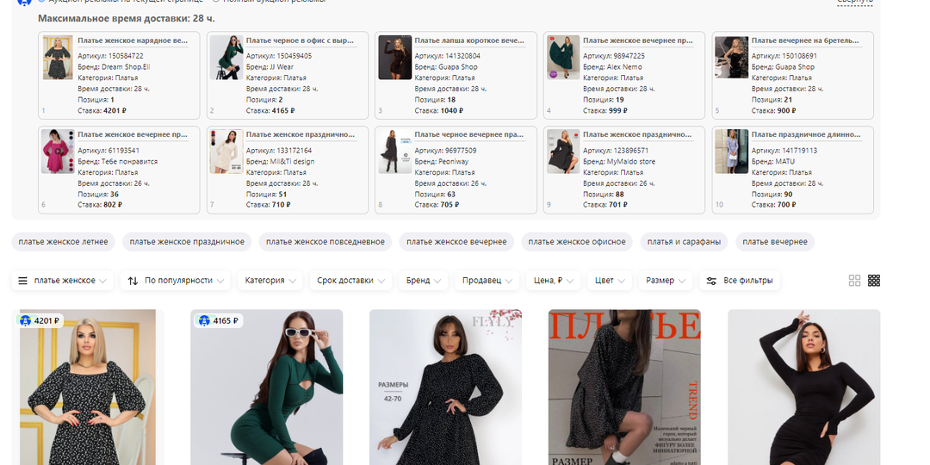Click the 4201 ₽ ad bid badge
This screenshot has width=930, height=465.
(x=40, y=321)
